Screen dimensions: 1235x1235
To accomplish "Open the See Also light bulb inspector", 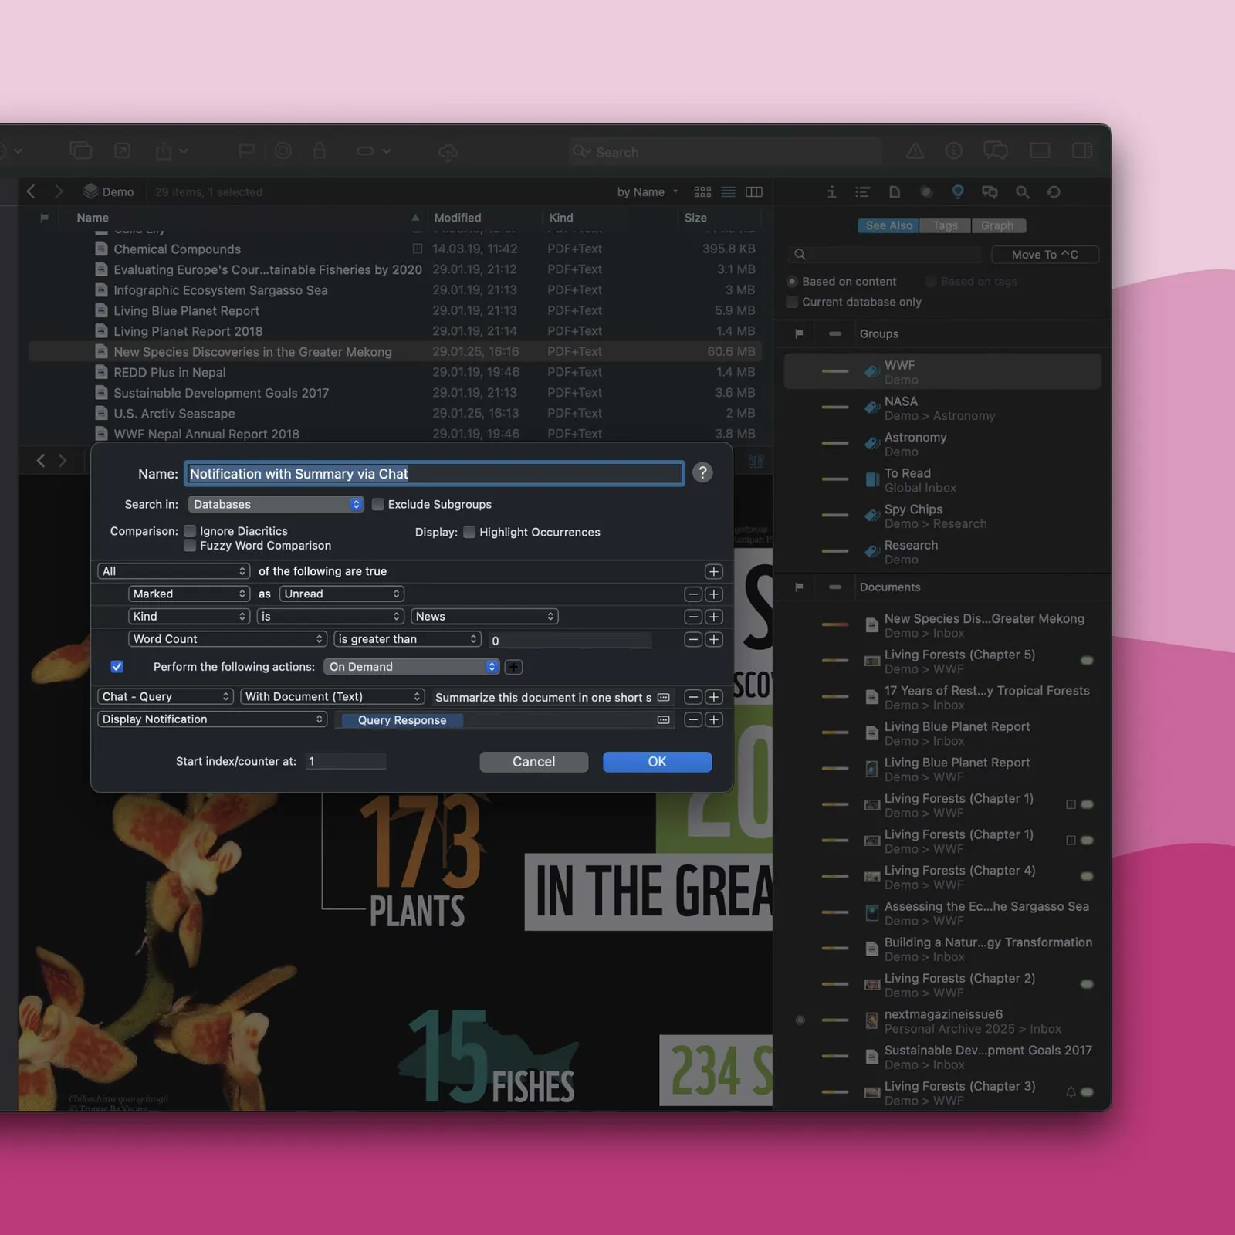I will (957, 191).
